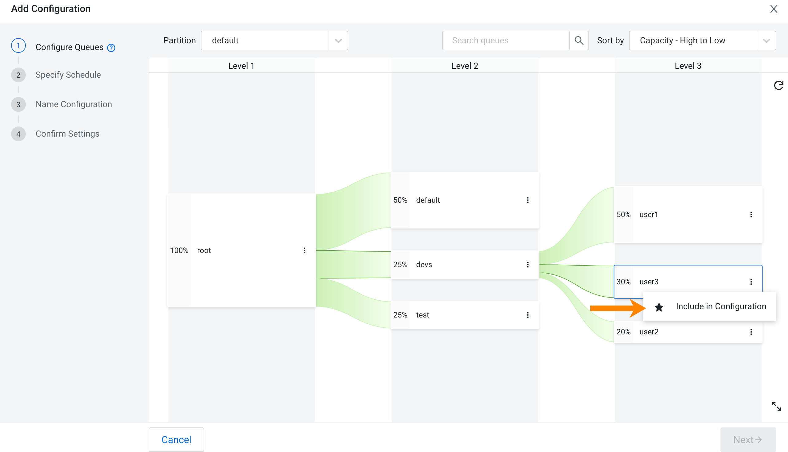Expand the Partition dropdown

pos(338,40)
